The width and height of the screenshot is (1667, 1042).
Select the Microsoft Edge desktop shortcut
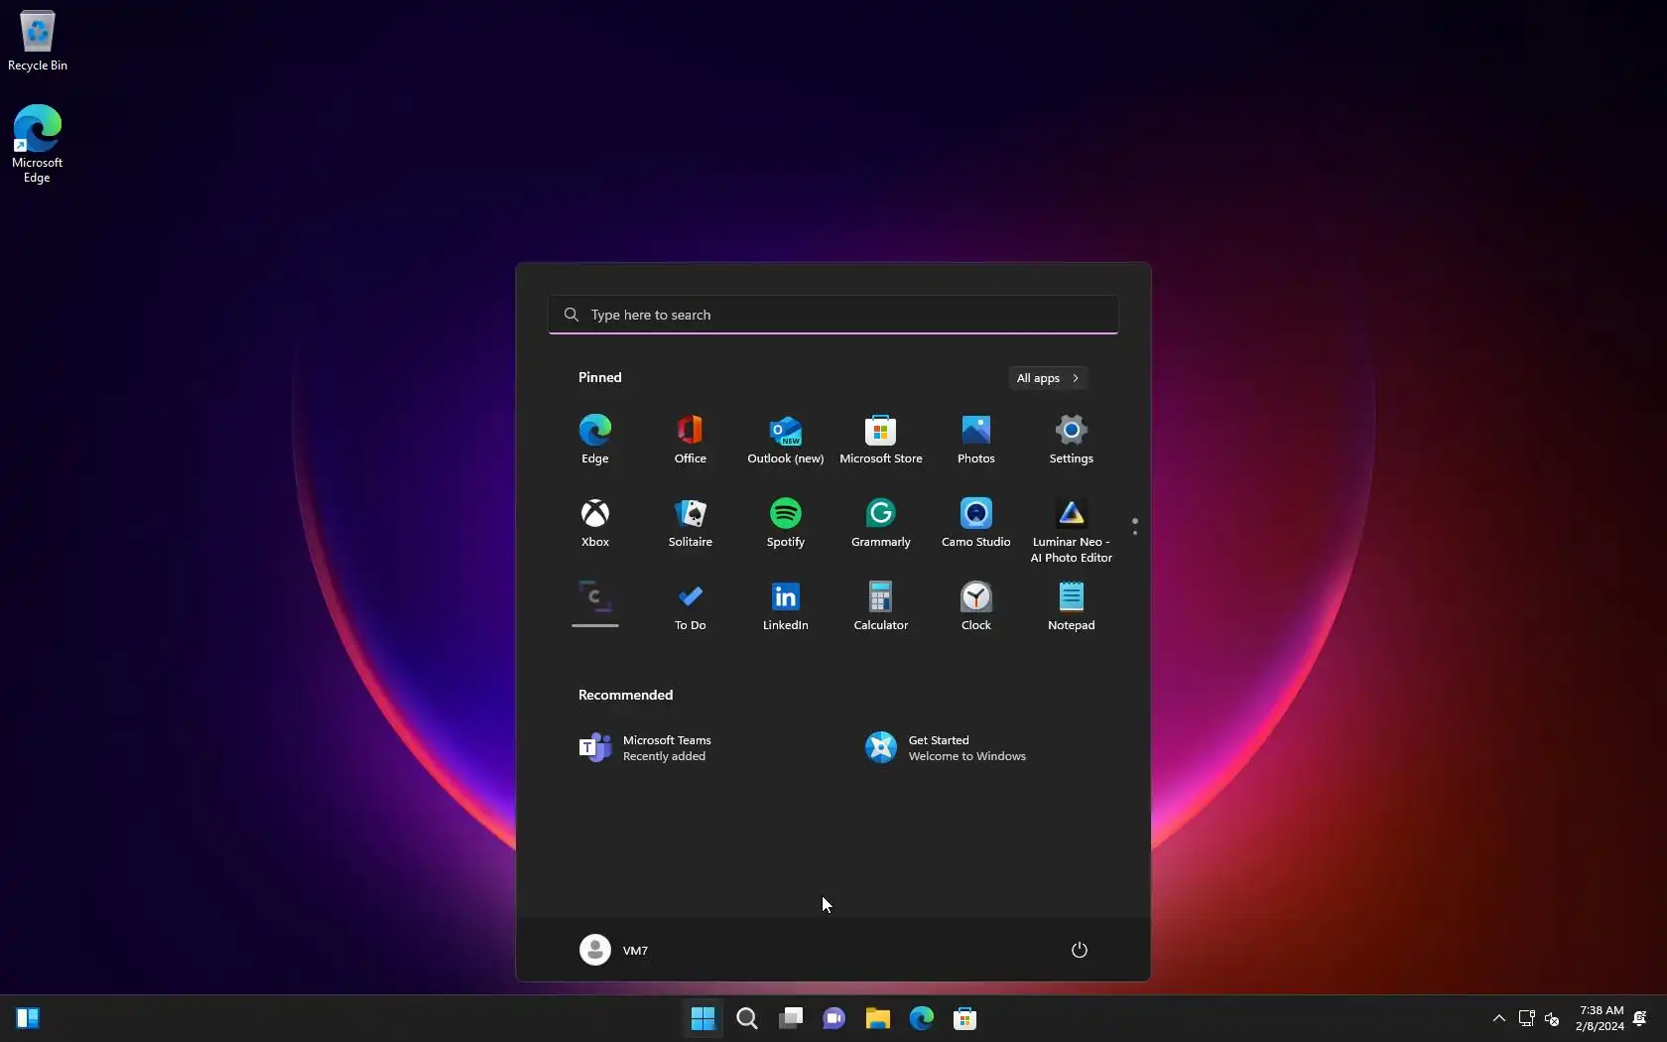pos(38,144)
